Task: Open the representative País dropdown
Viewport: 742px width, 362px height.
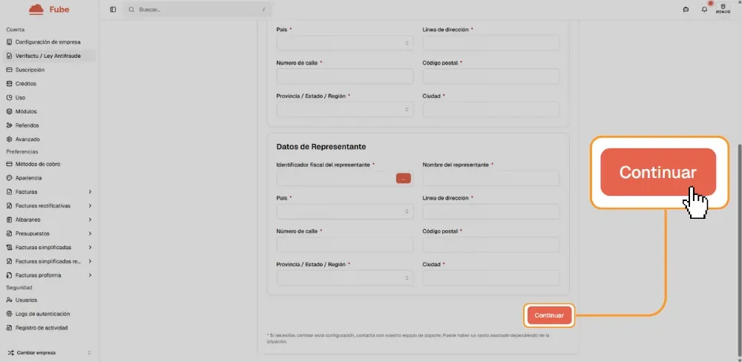Action: pos(344,211)
